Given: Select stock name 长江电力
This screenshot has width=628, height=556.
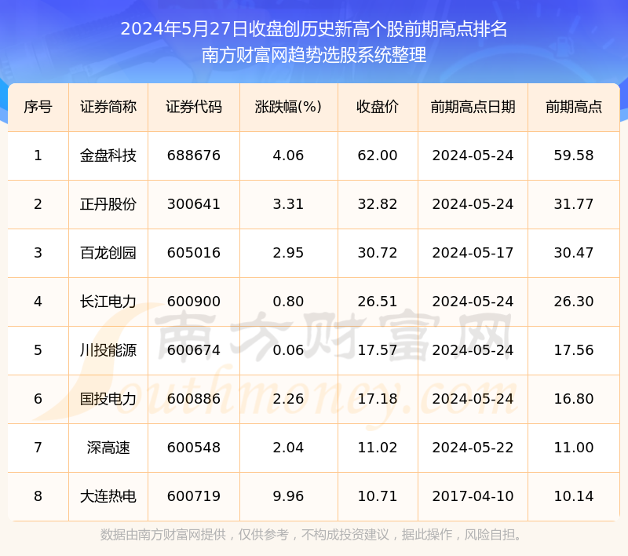Looking at the screenshot, I should pos(108,302).
